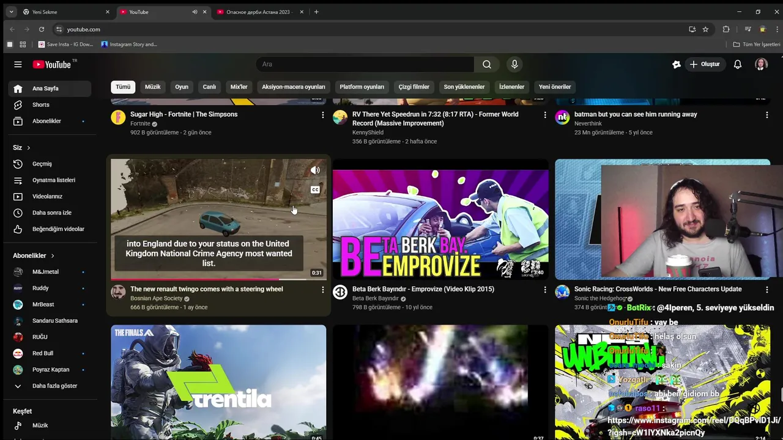Open the Fortnite channel avatar
Viewport: 783px width, 440px height.
pyautogui.click(x=118, y=117)
